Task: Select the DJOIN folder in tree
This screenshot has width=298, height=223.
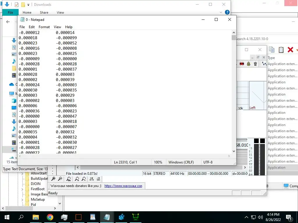Action: [x=36, y=184]
